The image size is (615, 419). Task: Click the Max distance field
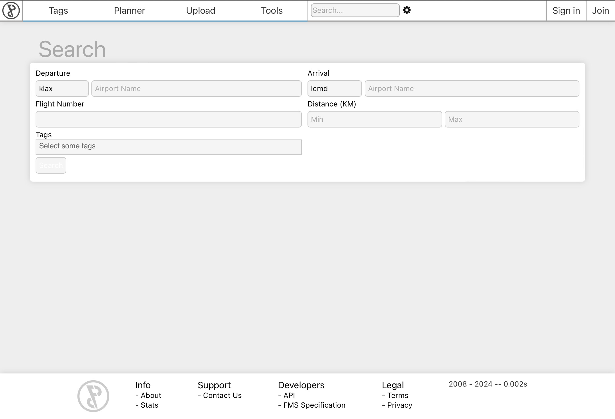pyautogui.click(x=512, y=119)
